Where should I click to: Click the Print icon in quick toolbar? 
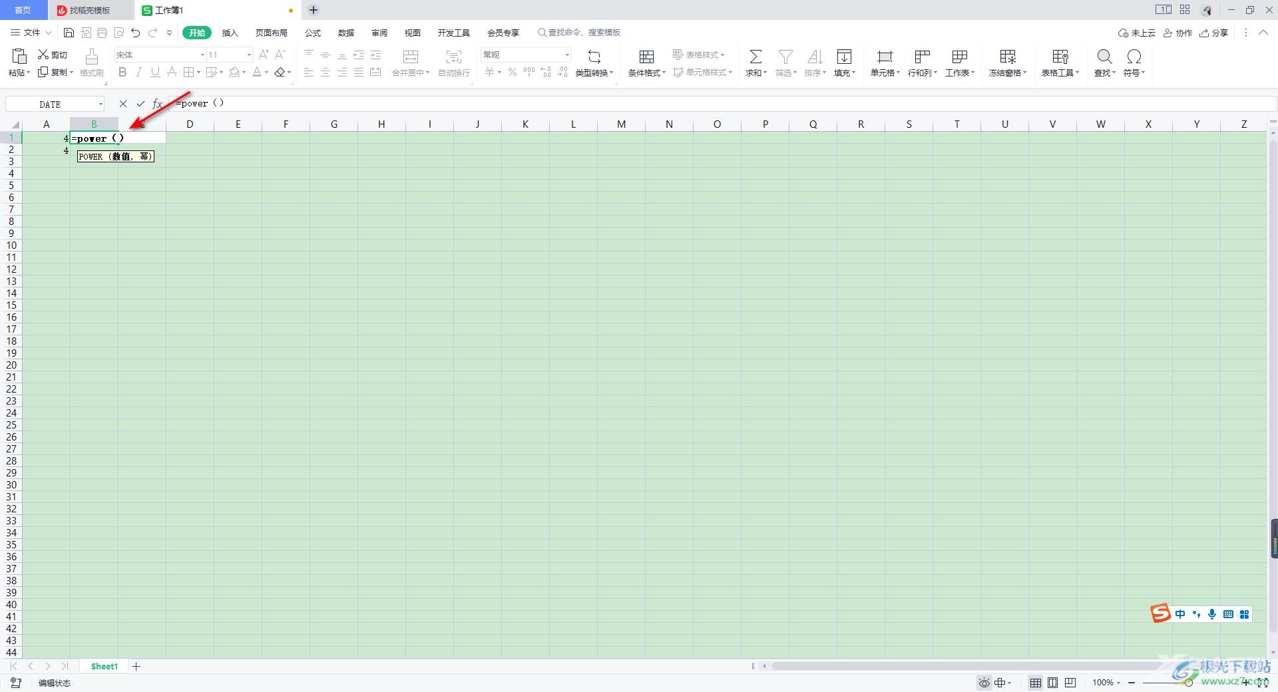pos(102,33)
